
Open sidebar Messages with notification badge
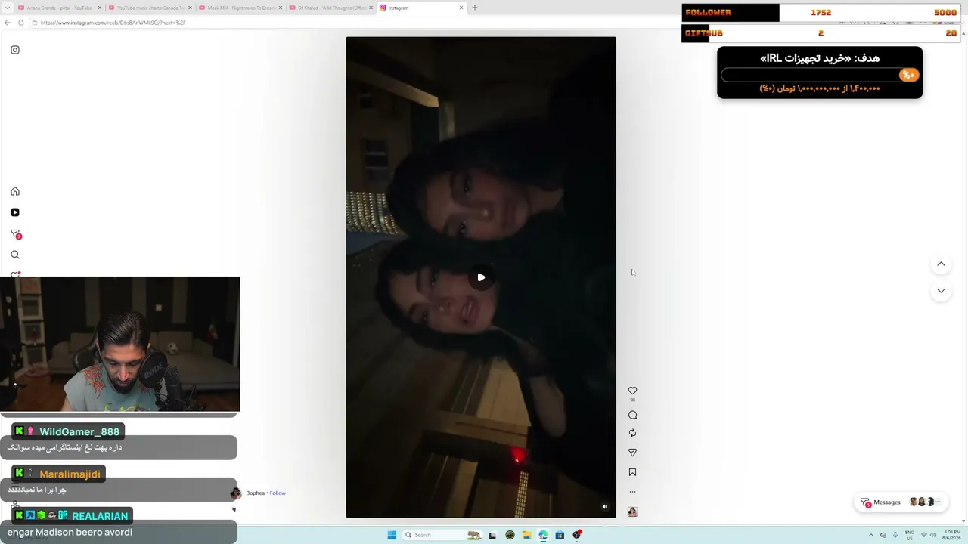pos(15,234)
